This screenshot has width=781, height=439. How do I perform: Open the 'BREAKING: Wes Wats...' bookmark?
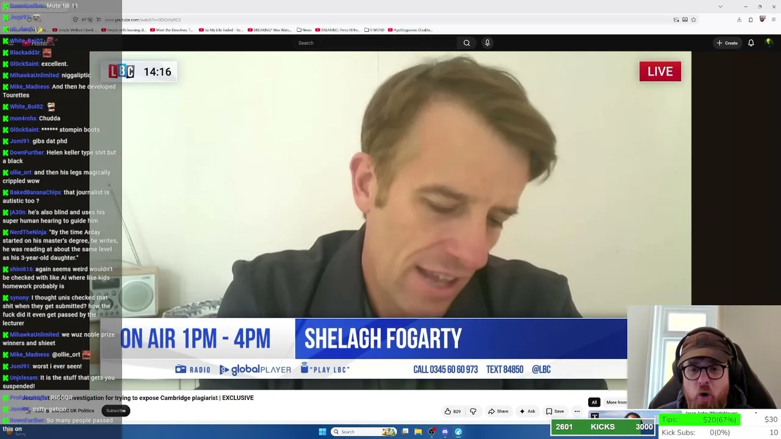coord(271,30)
